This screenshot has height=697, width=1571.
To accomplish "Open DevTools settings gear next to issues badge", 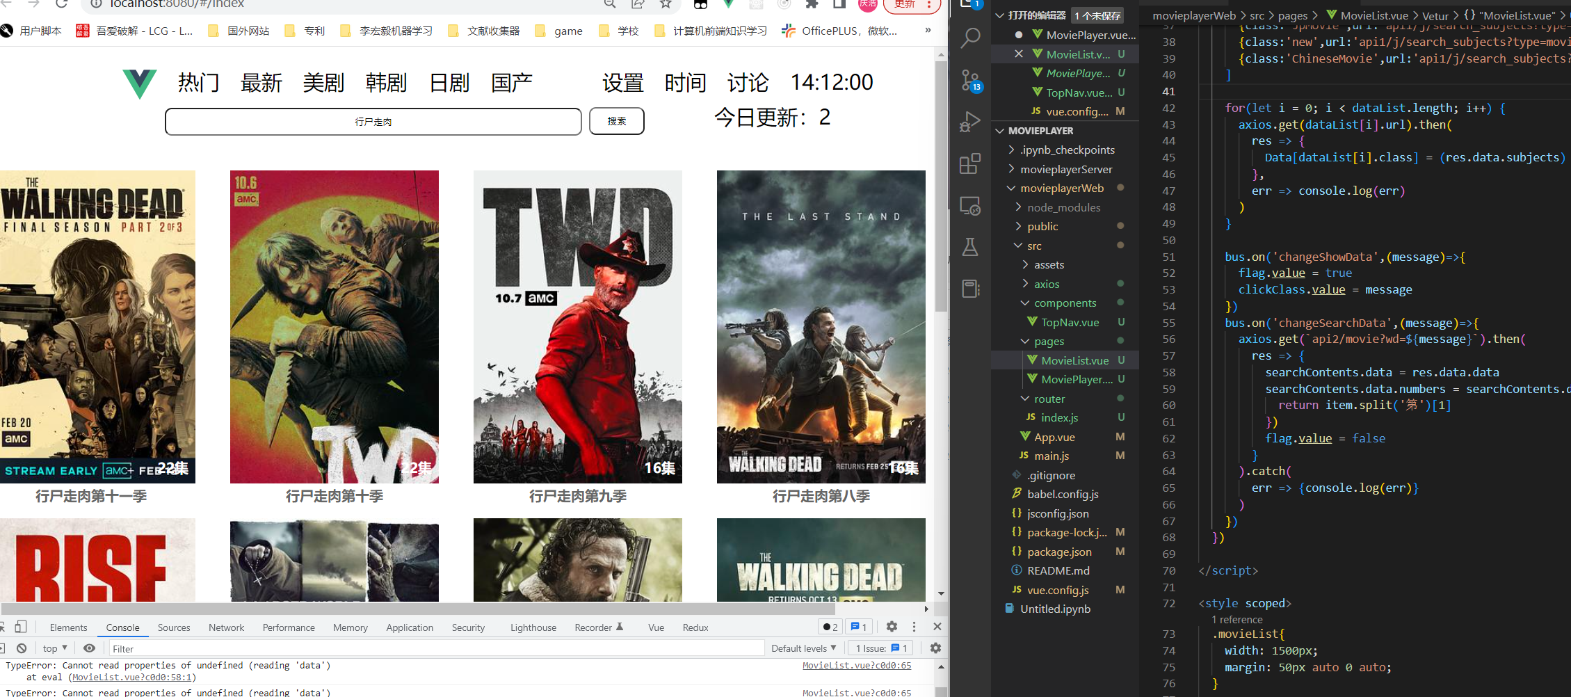I will 892,627.
